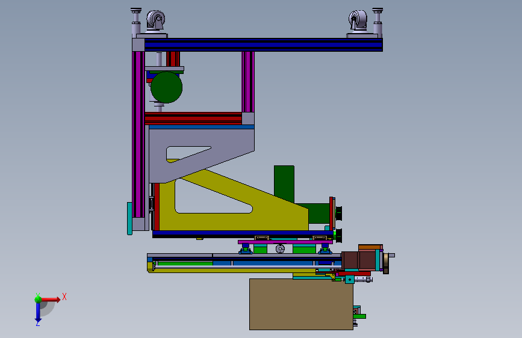The height and width of the screenshot is (338, 522).
Task: Select the dark green circular disk part
Action: tap(166, 87)
